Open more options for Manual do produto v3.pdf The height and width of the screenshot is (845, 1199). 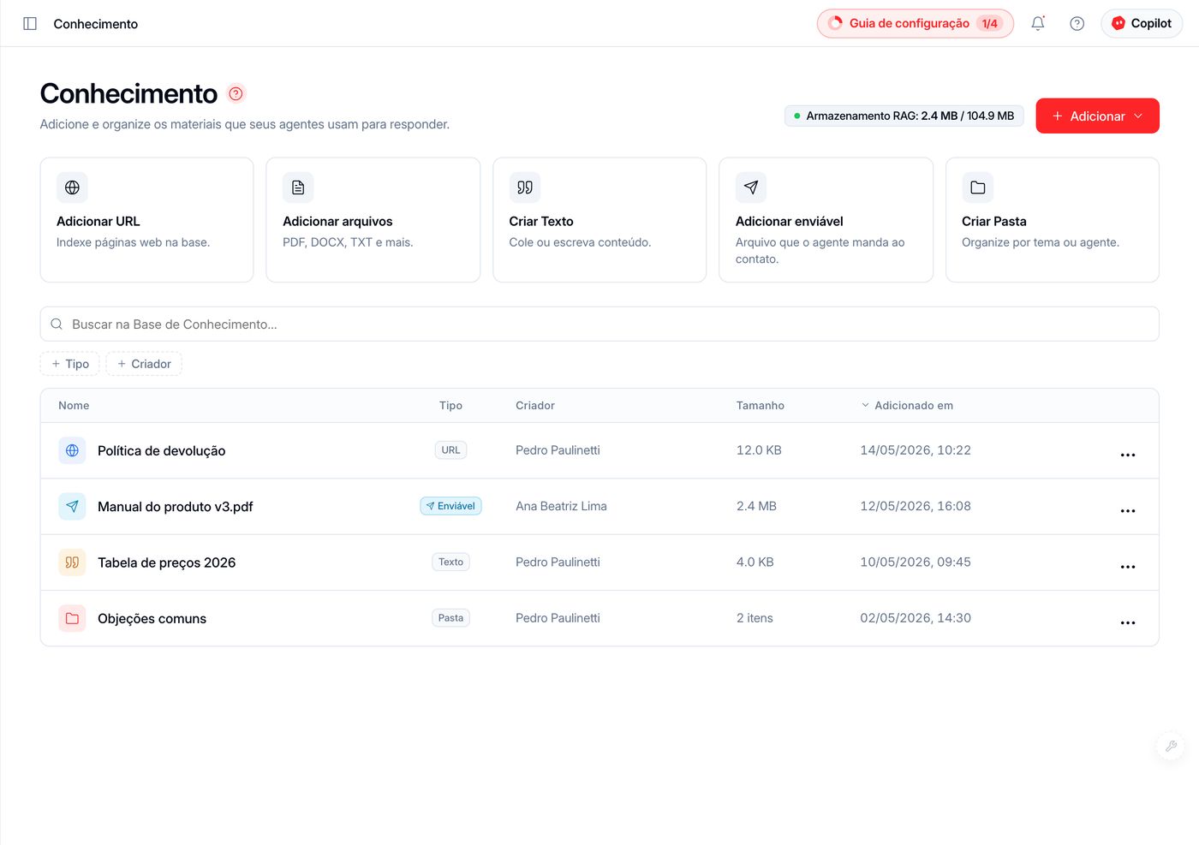click(x=1128, y=510)
